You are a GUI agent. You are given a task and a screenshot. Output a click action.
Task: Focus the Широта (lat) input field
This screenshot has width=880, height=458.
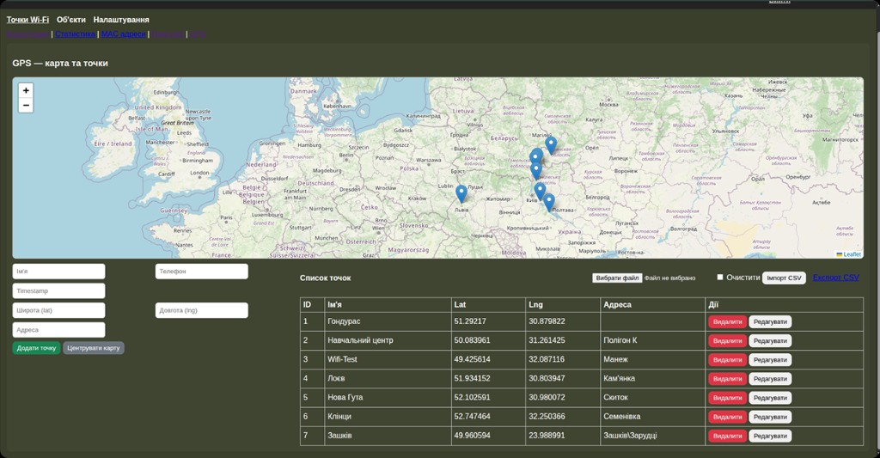point(59,310)
